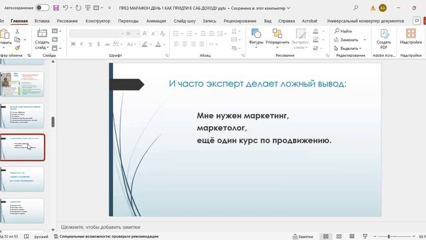The width and height of the screenshot is (426, 240).
Task: Clear all text formatting
Action: [162, 33]
